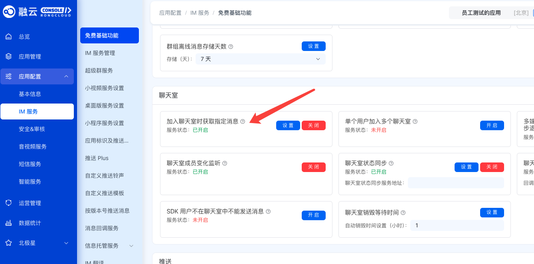Viewport: 534px width, 264px height.
Task: Click the 应用配置 breadcrumb link
Action: tap(170, 13)
